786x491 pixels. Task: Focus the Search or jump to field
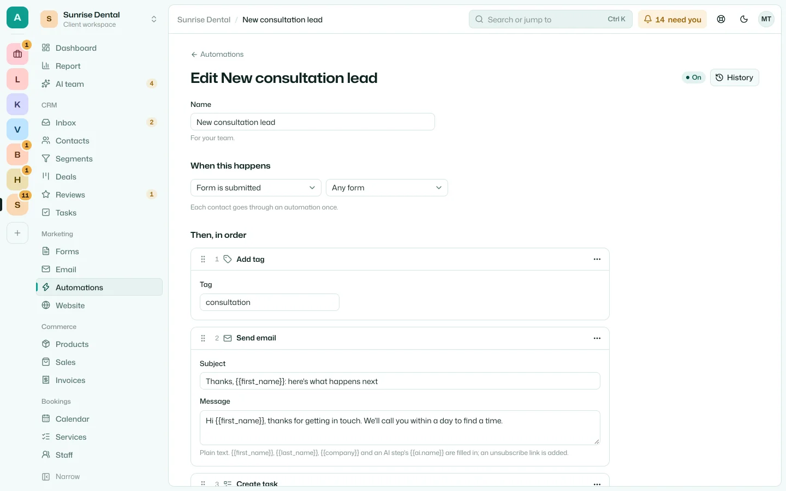pyautogui.click(x=550, y=19)
